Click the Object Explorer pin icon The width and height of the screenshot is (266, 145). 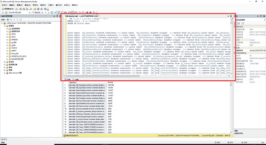[x=57, y=16]
